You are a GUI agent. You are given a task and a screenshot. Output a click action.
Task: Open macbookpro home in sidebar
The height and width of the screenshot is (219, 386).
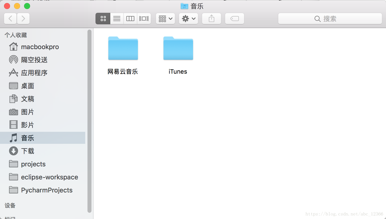point(43,47)
